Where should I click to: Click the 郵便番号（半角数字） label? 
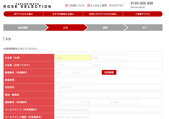pos(16,73)
